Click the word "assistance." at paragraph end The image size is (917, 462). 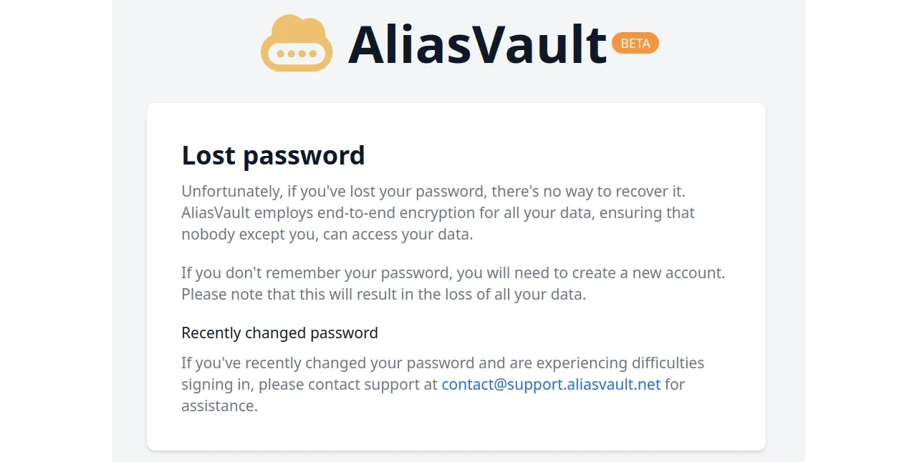tap(219, 406)
